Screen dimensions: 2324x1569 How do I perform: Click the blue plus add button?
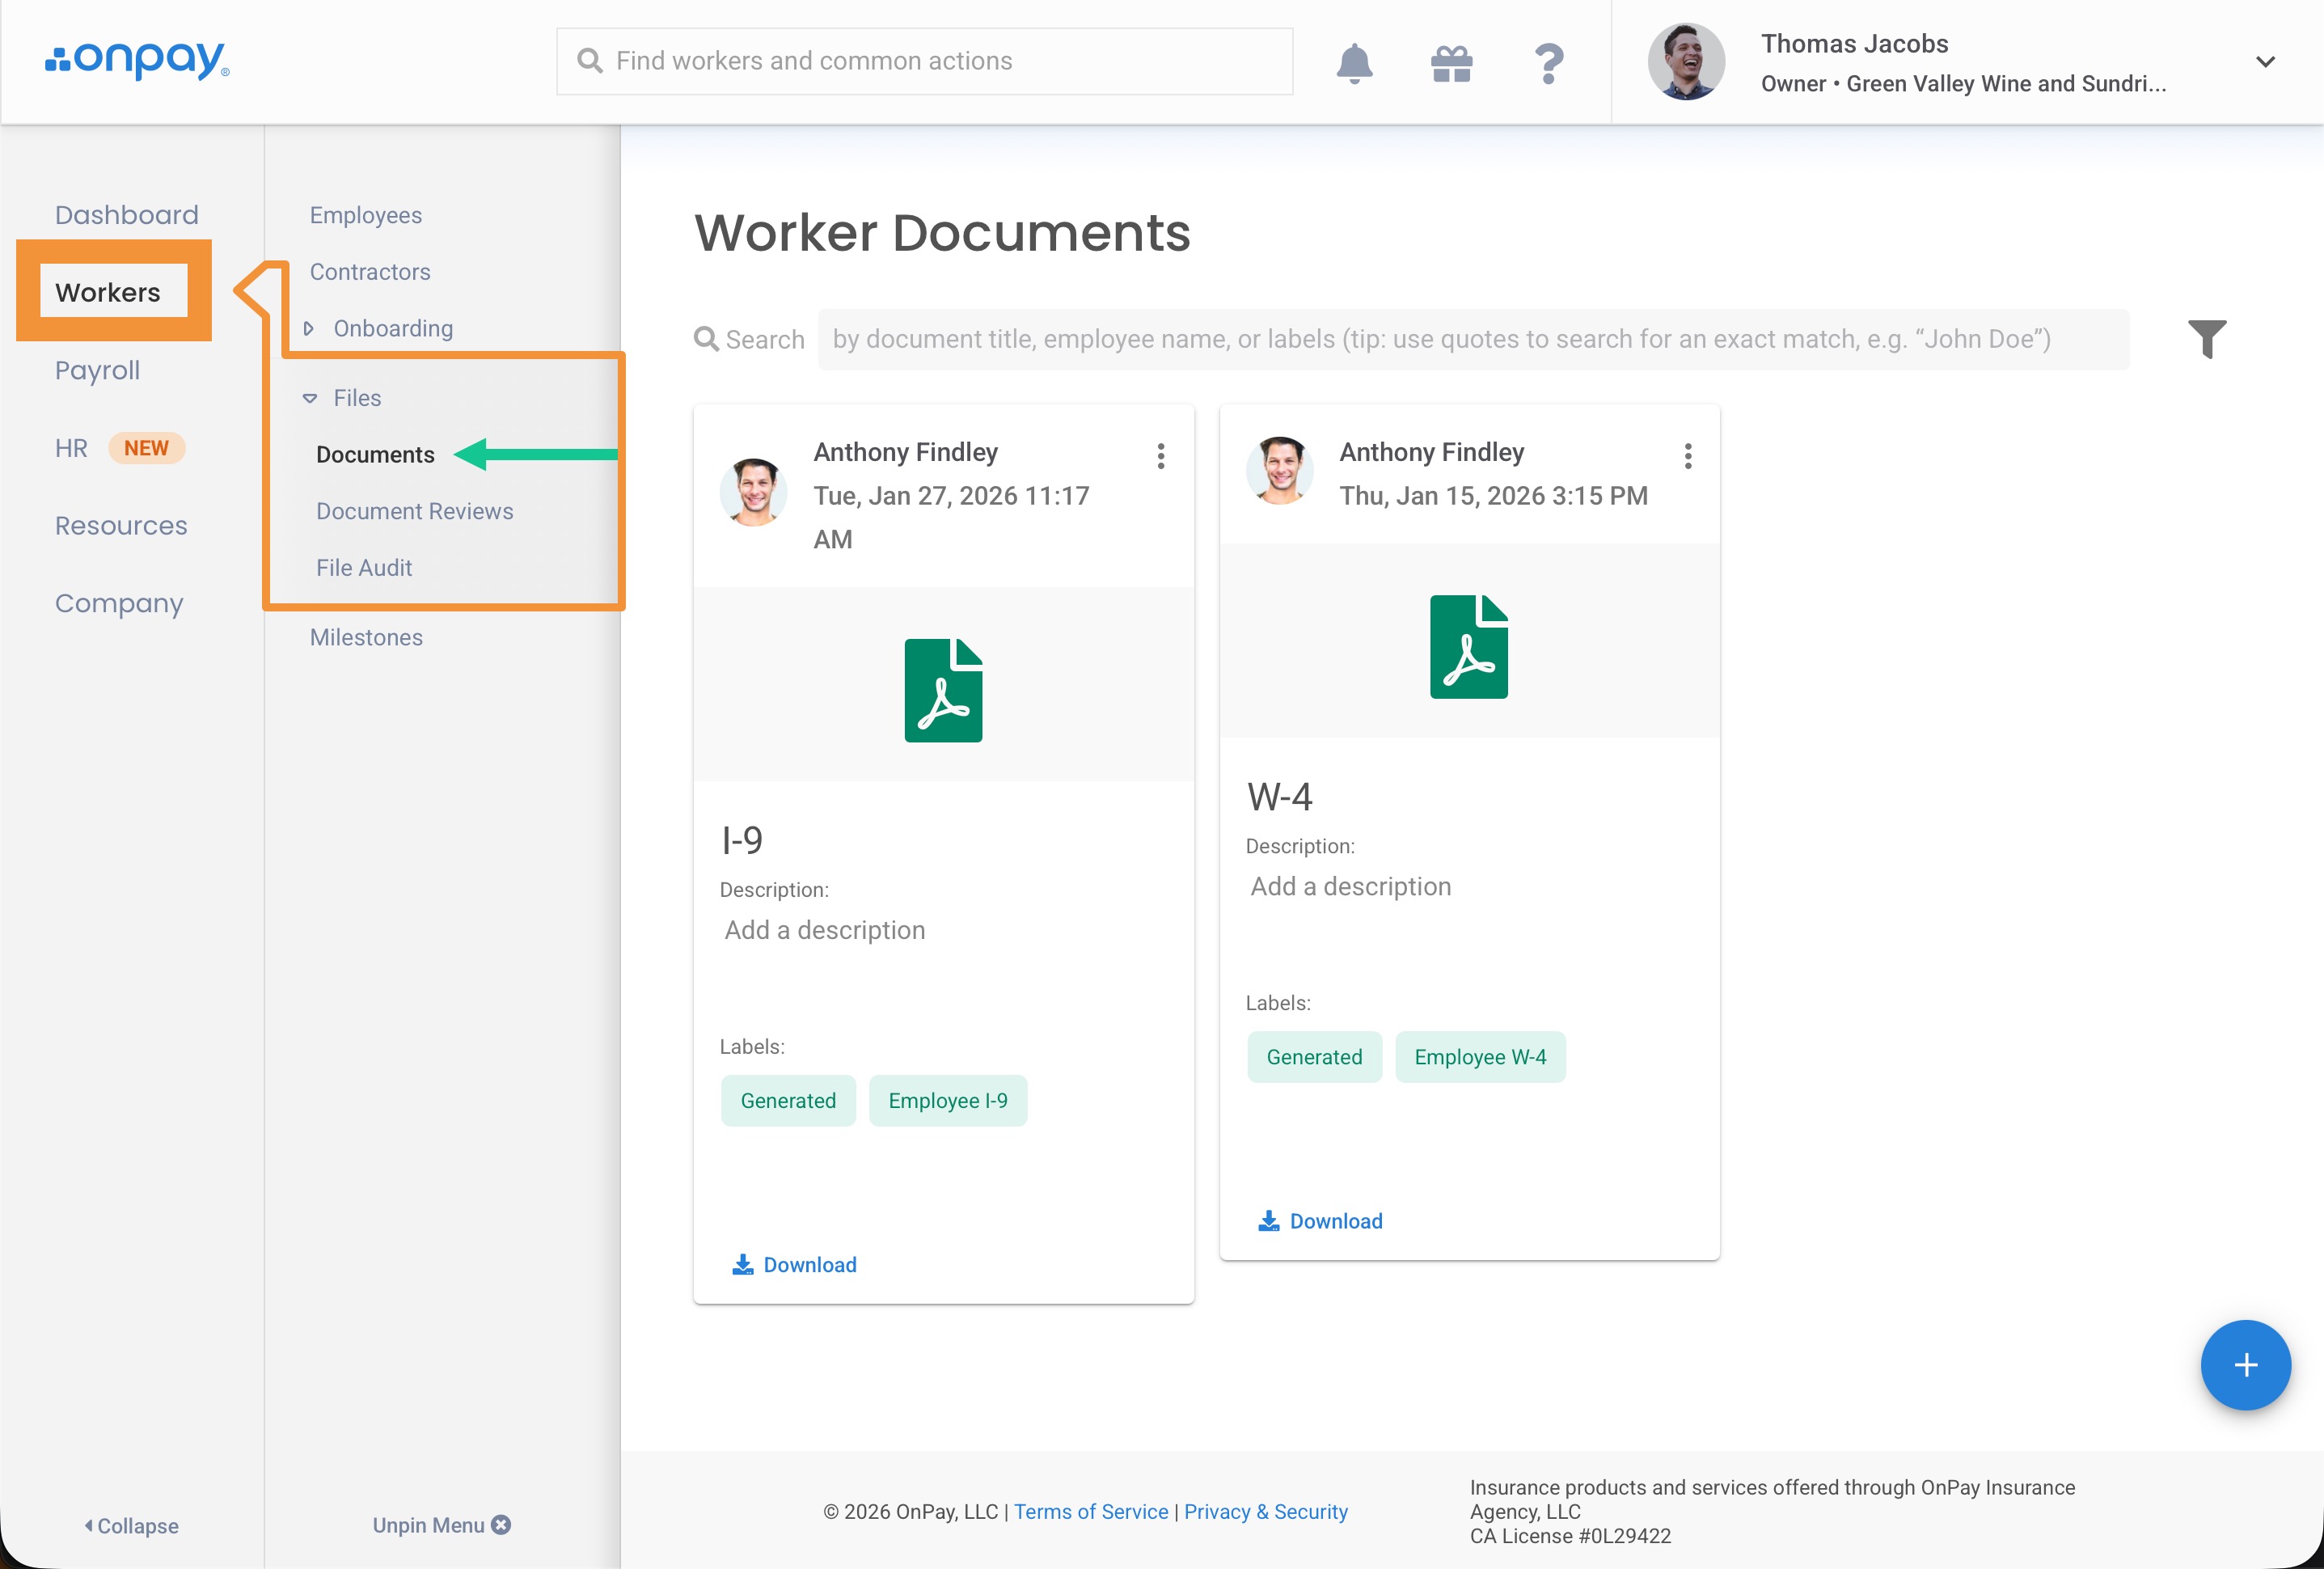point(2245,1364)
